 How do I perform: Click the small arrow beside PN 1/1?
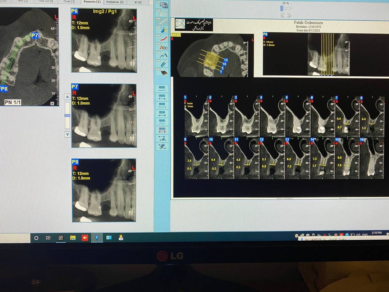[x=52, y=103]
